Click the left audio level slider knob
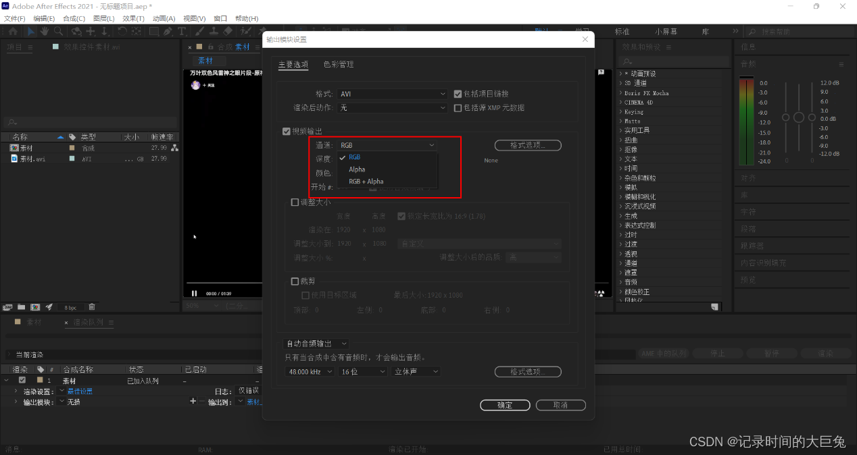The height and width of the screenshot is (455, 857). tap(785, 117)
